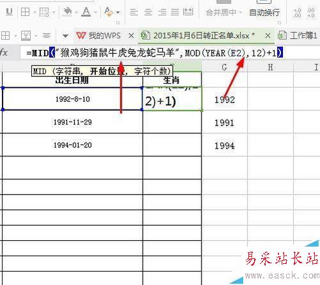Close the 2015年1月6日转正名单.xlsx tab

(x=268, y=35)
